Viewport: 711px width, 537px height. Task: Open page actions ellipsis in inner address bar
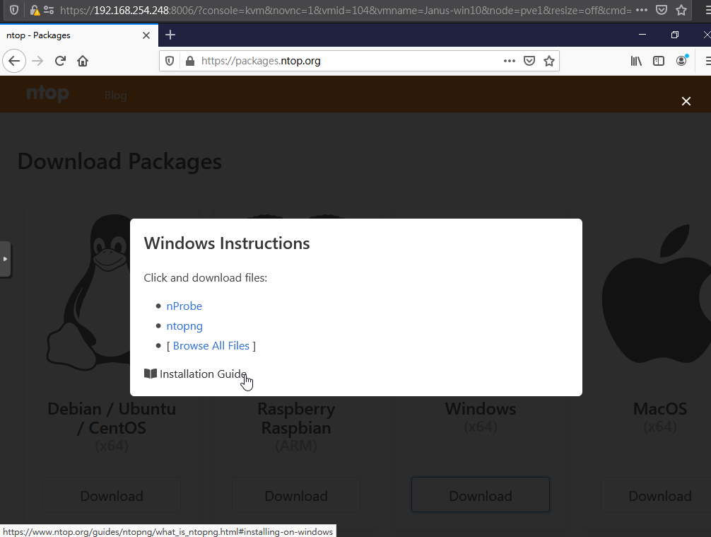click(509, 61)
